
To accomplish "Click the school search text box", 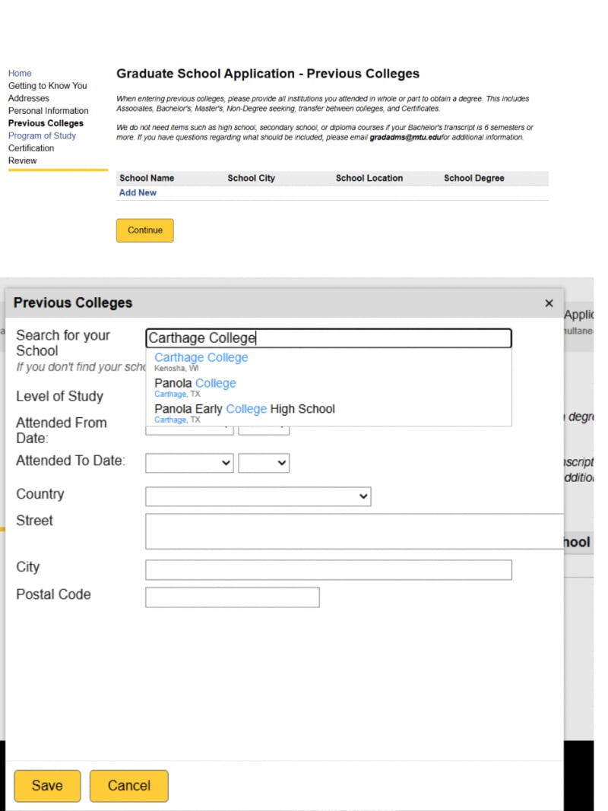I will coord(328,337).
